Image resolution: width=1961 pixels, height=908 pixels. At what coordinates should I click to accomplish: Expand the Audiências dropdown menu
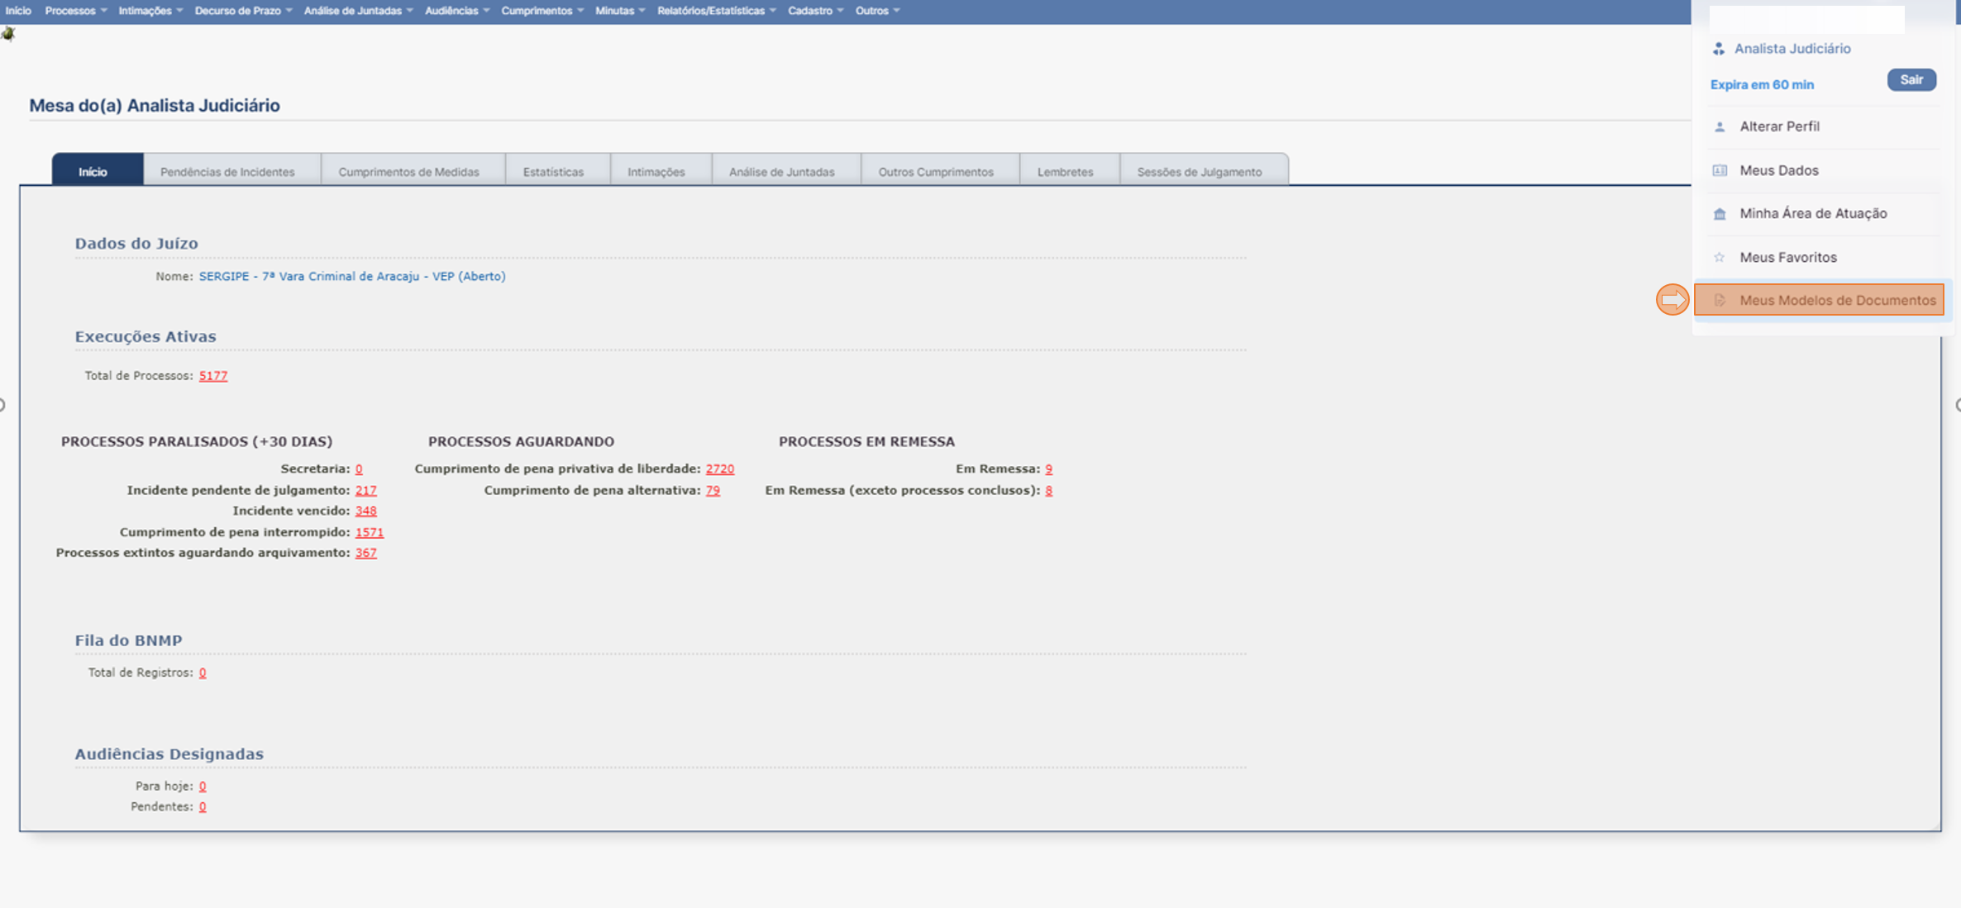tap(457, 11)
